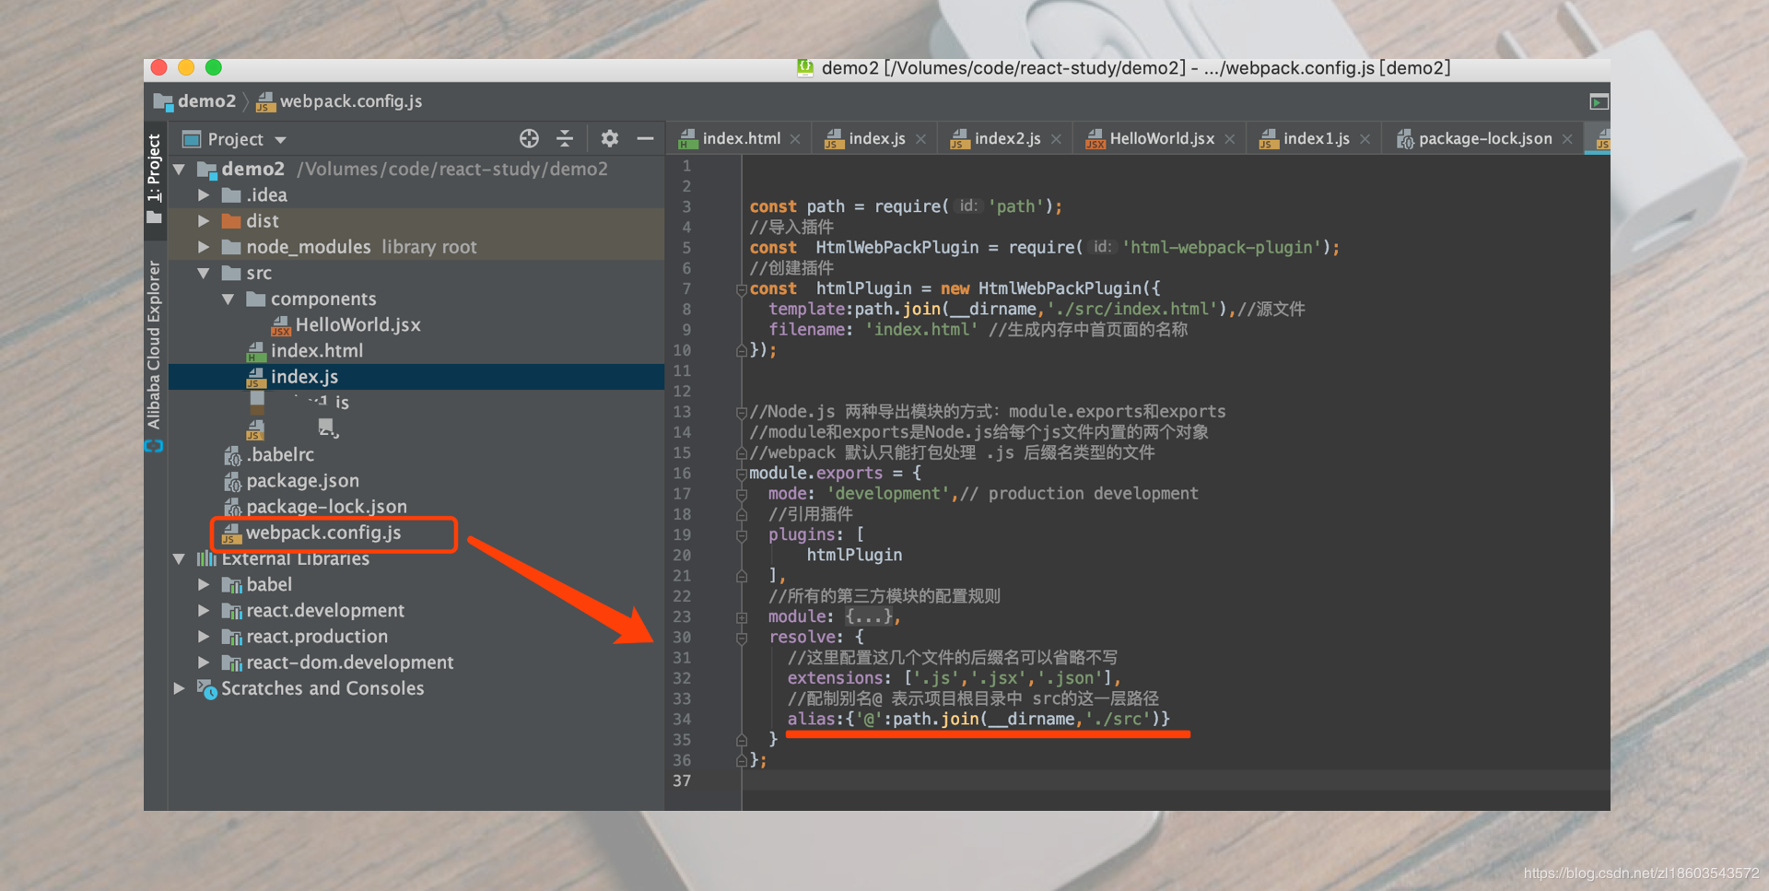1769x891 pixels.
Task: Select .babelrc in the project tree
Action: pyautogui.click(x=280, y=455)
